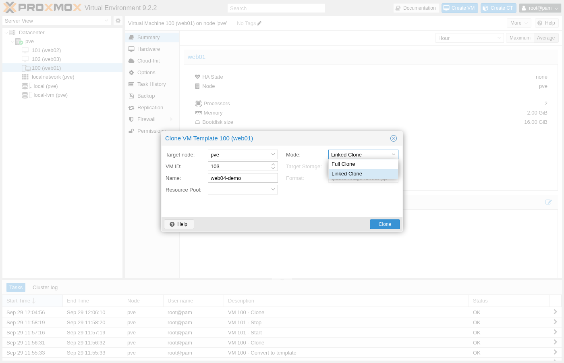
Task: Click the VM ID spinner arrows
Action: click(273, 166)
